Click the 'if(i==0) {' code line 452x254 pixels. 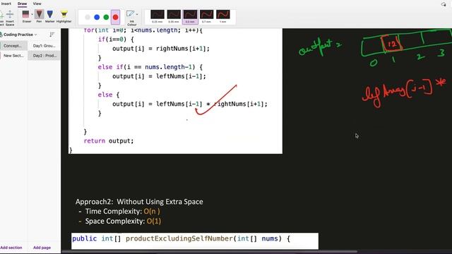(116, 40)
